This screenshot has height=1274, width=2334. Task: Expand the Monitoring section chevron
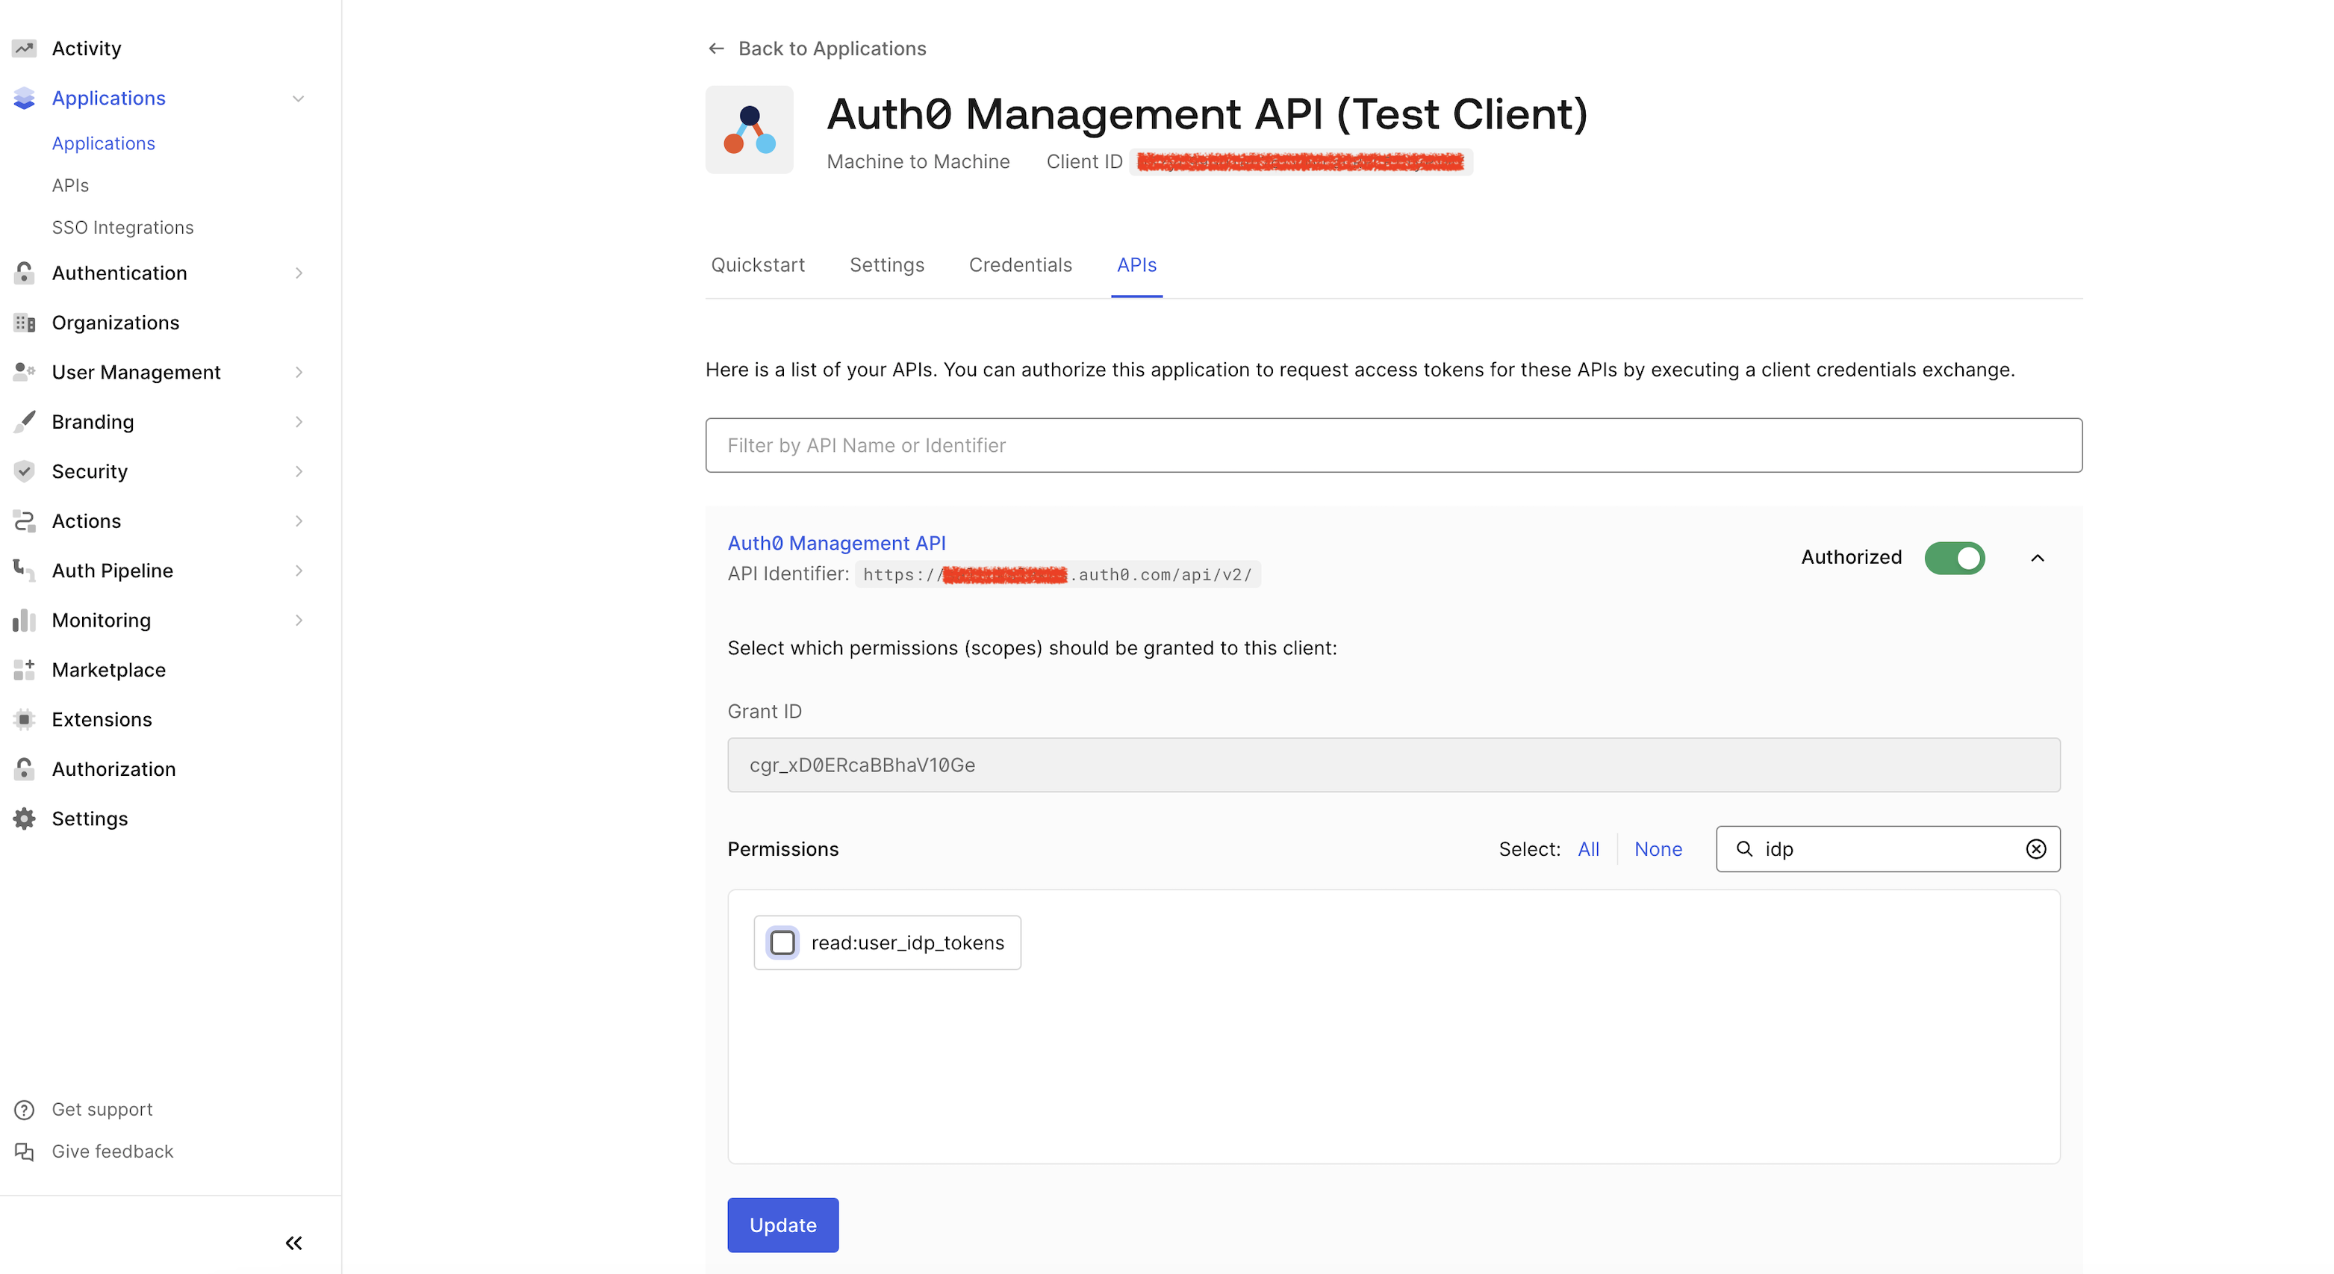point(298,620)
